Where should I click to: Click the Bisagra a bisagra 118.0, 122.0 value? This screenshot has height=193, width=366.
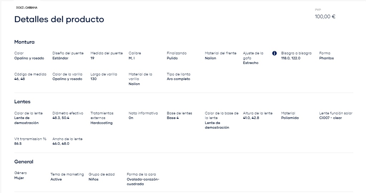pyautogui.click(x=291, y=58)
